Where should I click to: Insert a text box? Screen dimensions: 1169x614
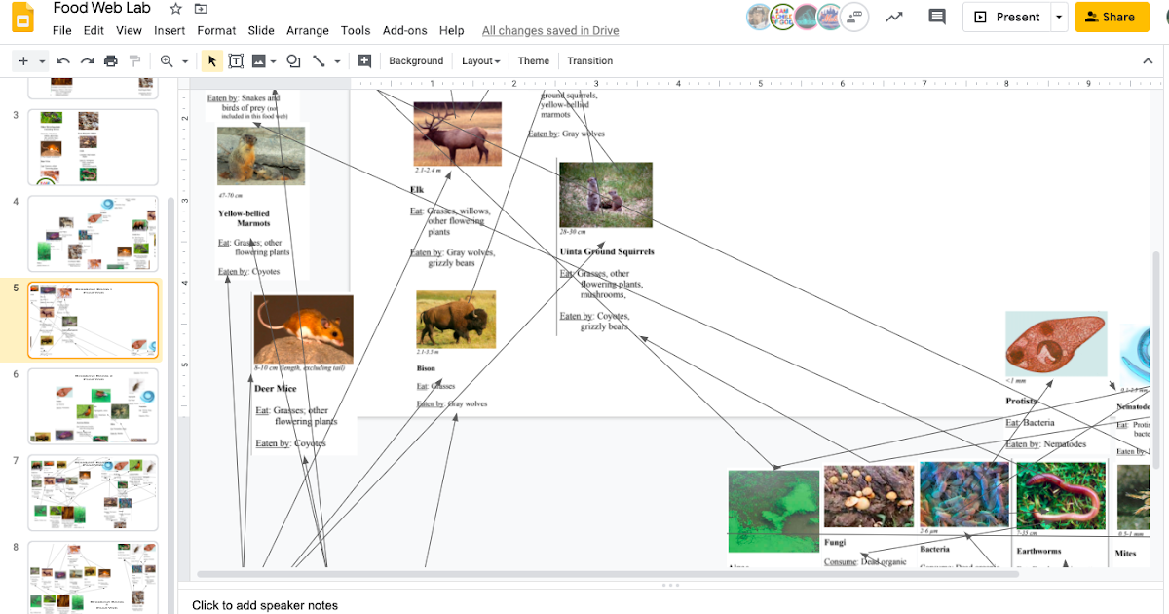(x=236, y=60)
